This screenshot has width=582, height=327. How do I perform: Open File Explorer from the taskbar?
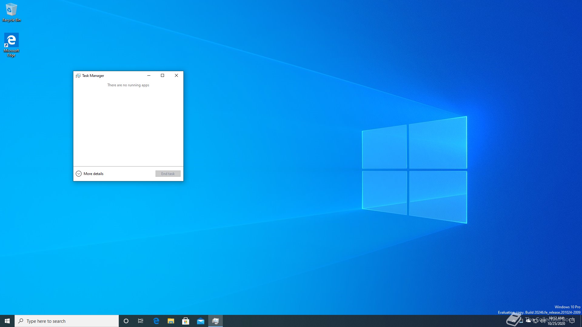pyautogui.click(x=171, y=321)
